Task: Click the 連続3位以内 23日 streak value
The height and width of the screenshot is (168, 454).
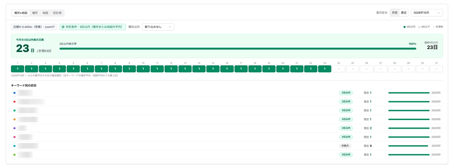Action: pyautogui.click(x=432, y=47)
